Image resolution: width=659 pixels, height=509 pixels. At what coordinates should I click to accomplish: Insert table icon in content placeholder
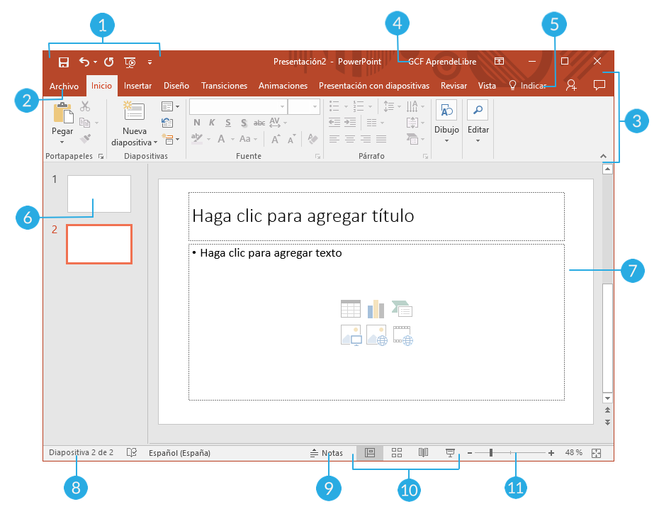click(x=351, y=309)
